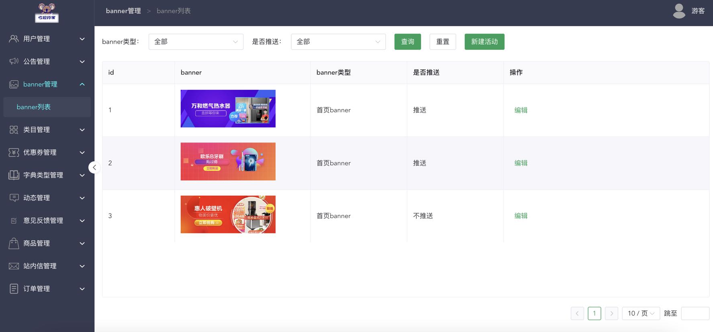
Task: Expand 商品管理 menu chevron
Action: point(82,243)
